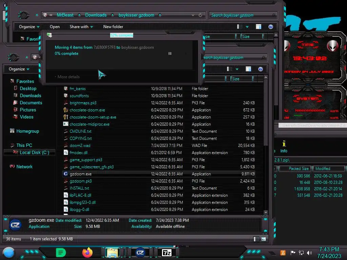
Task: Open Organize menu in back Explorer window
Action: 29,27
